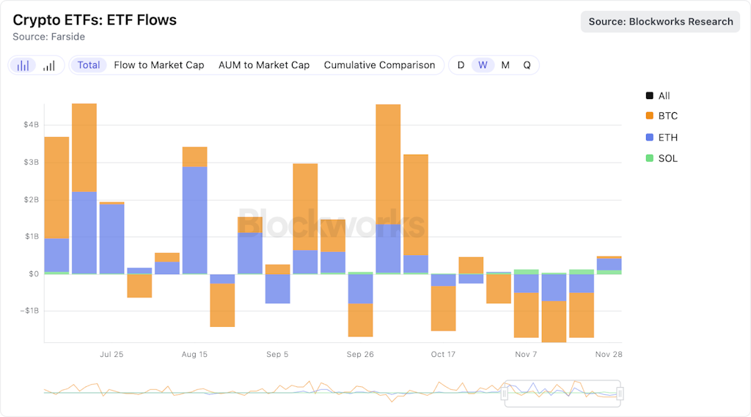This screenshot has height=417, width=751.
Task: Set interval to daily (D)
Action: (x=461, y=65)
